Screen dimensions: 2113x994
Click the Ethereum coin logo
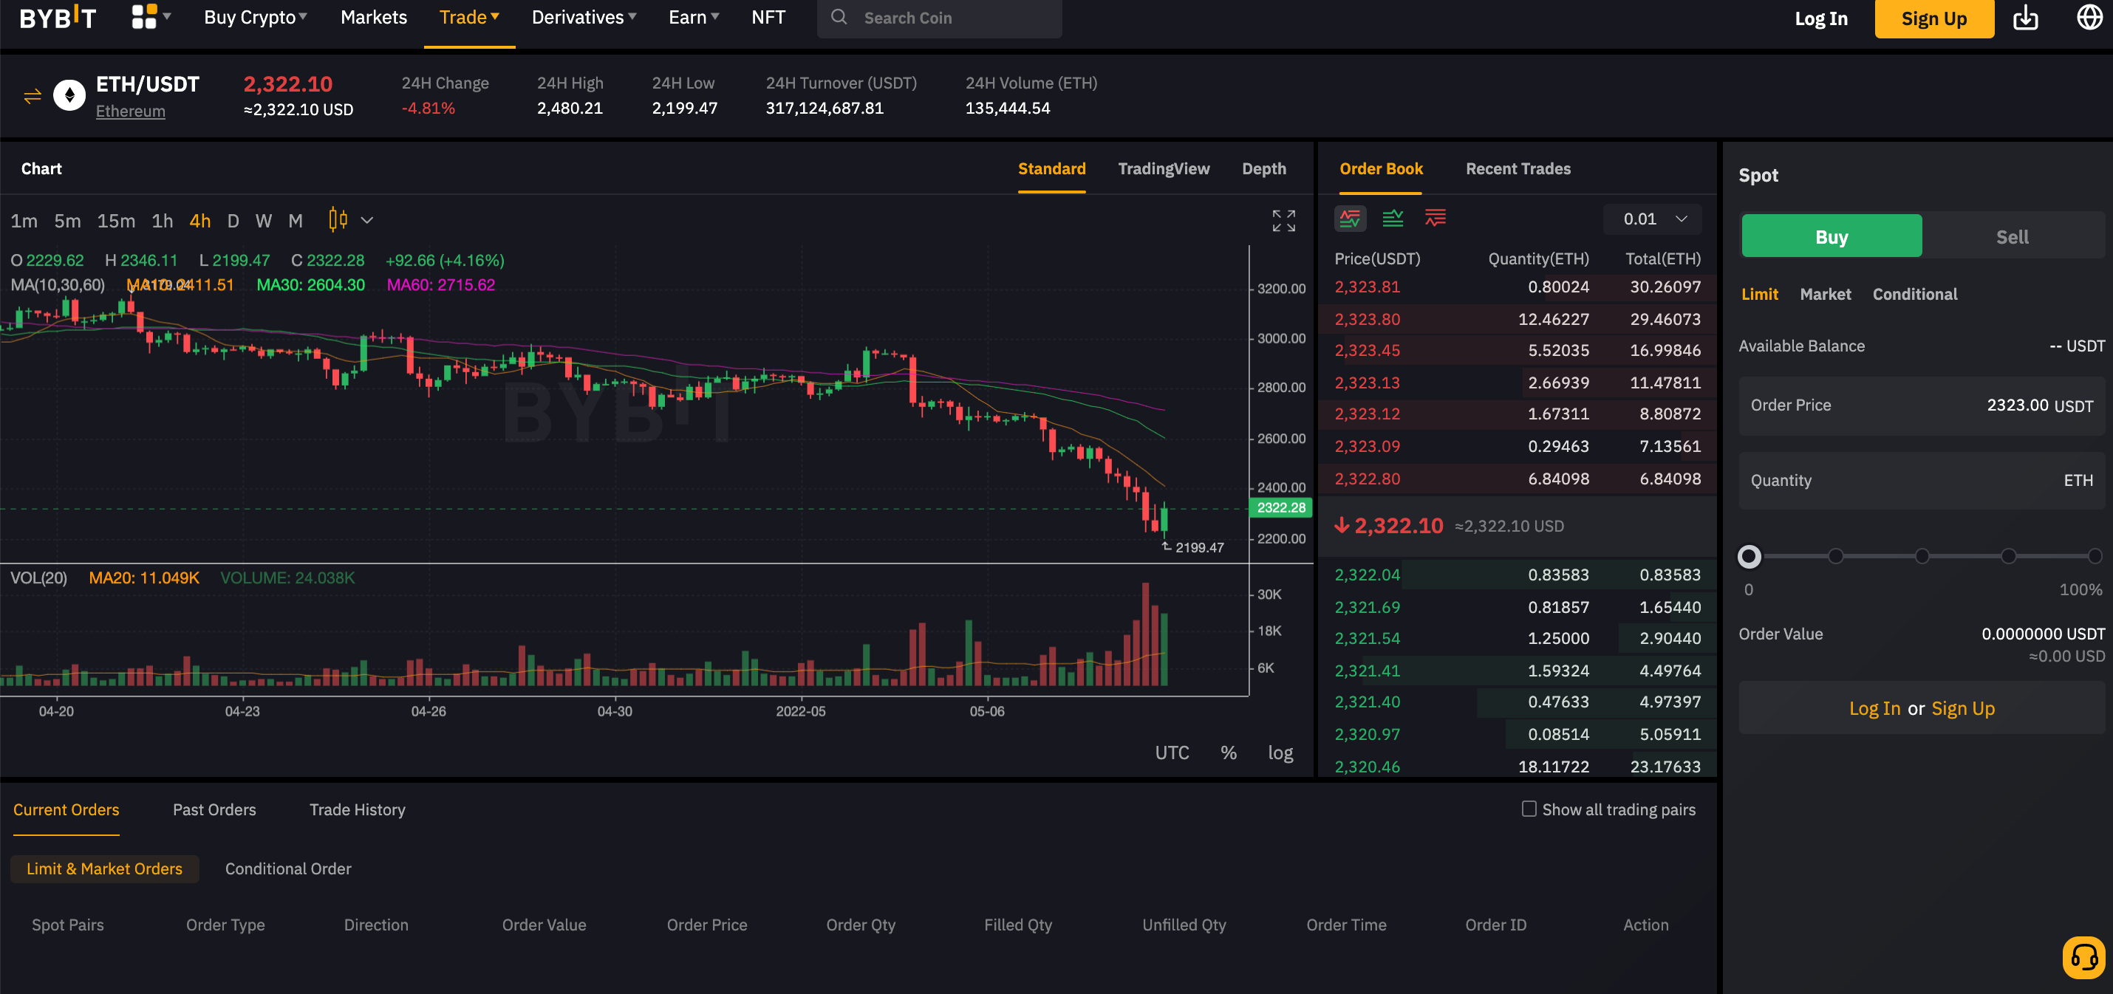69,96
